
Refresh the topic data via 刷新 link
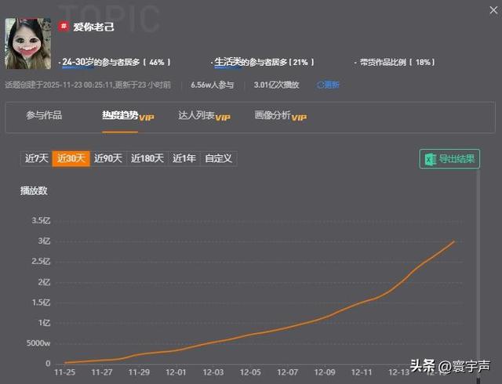tap(328, 85)
